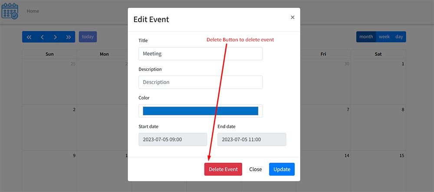434x192 pixels.
Task: Click the today button
Action: [88, 37]
